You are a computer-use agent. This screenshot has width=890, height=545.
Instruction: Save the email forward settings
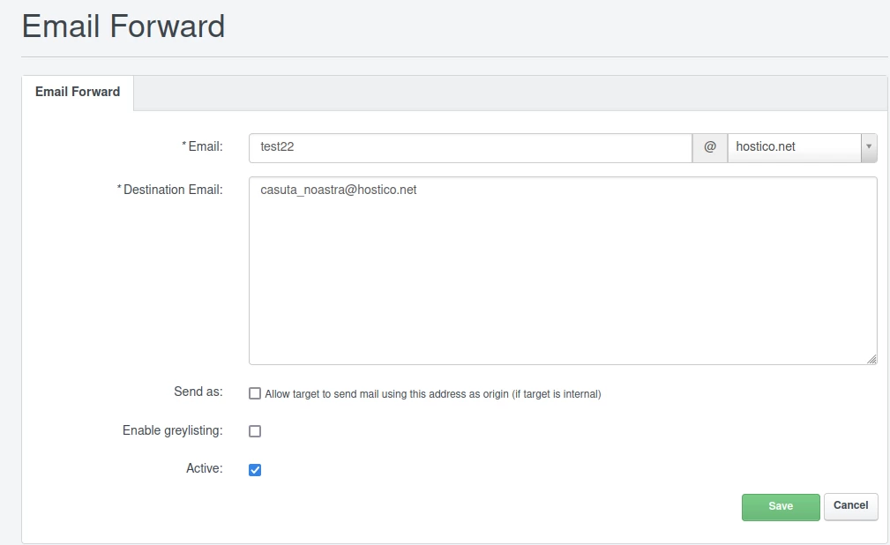[x=780, y=506]
